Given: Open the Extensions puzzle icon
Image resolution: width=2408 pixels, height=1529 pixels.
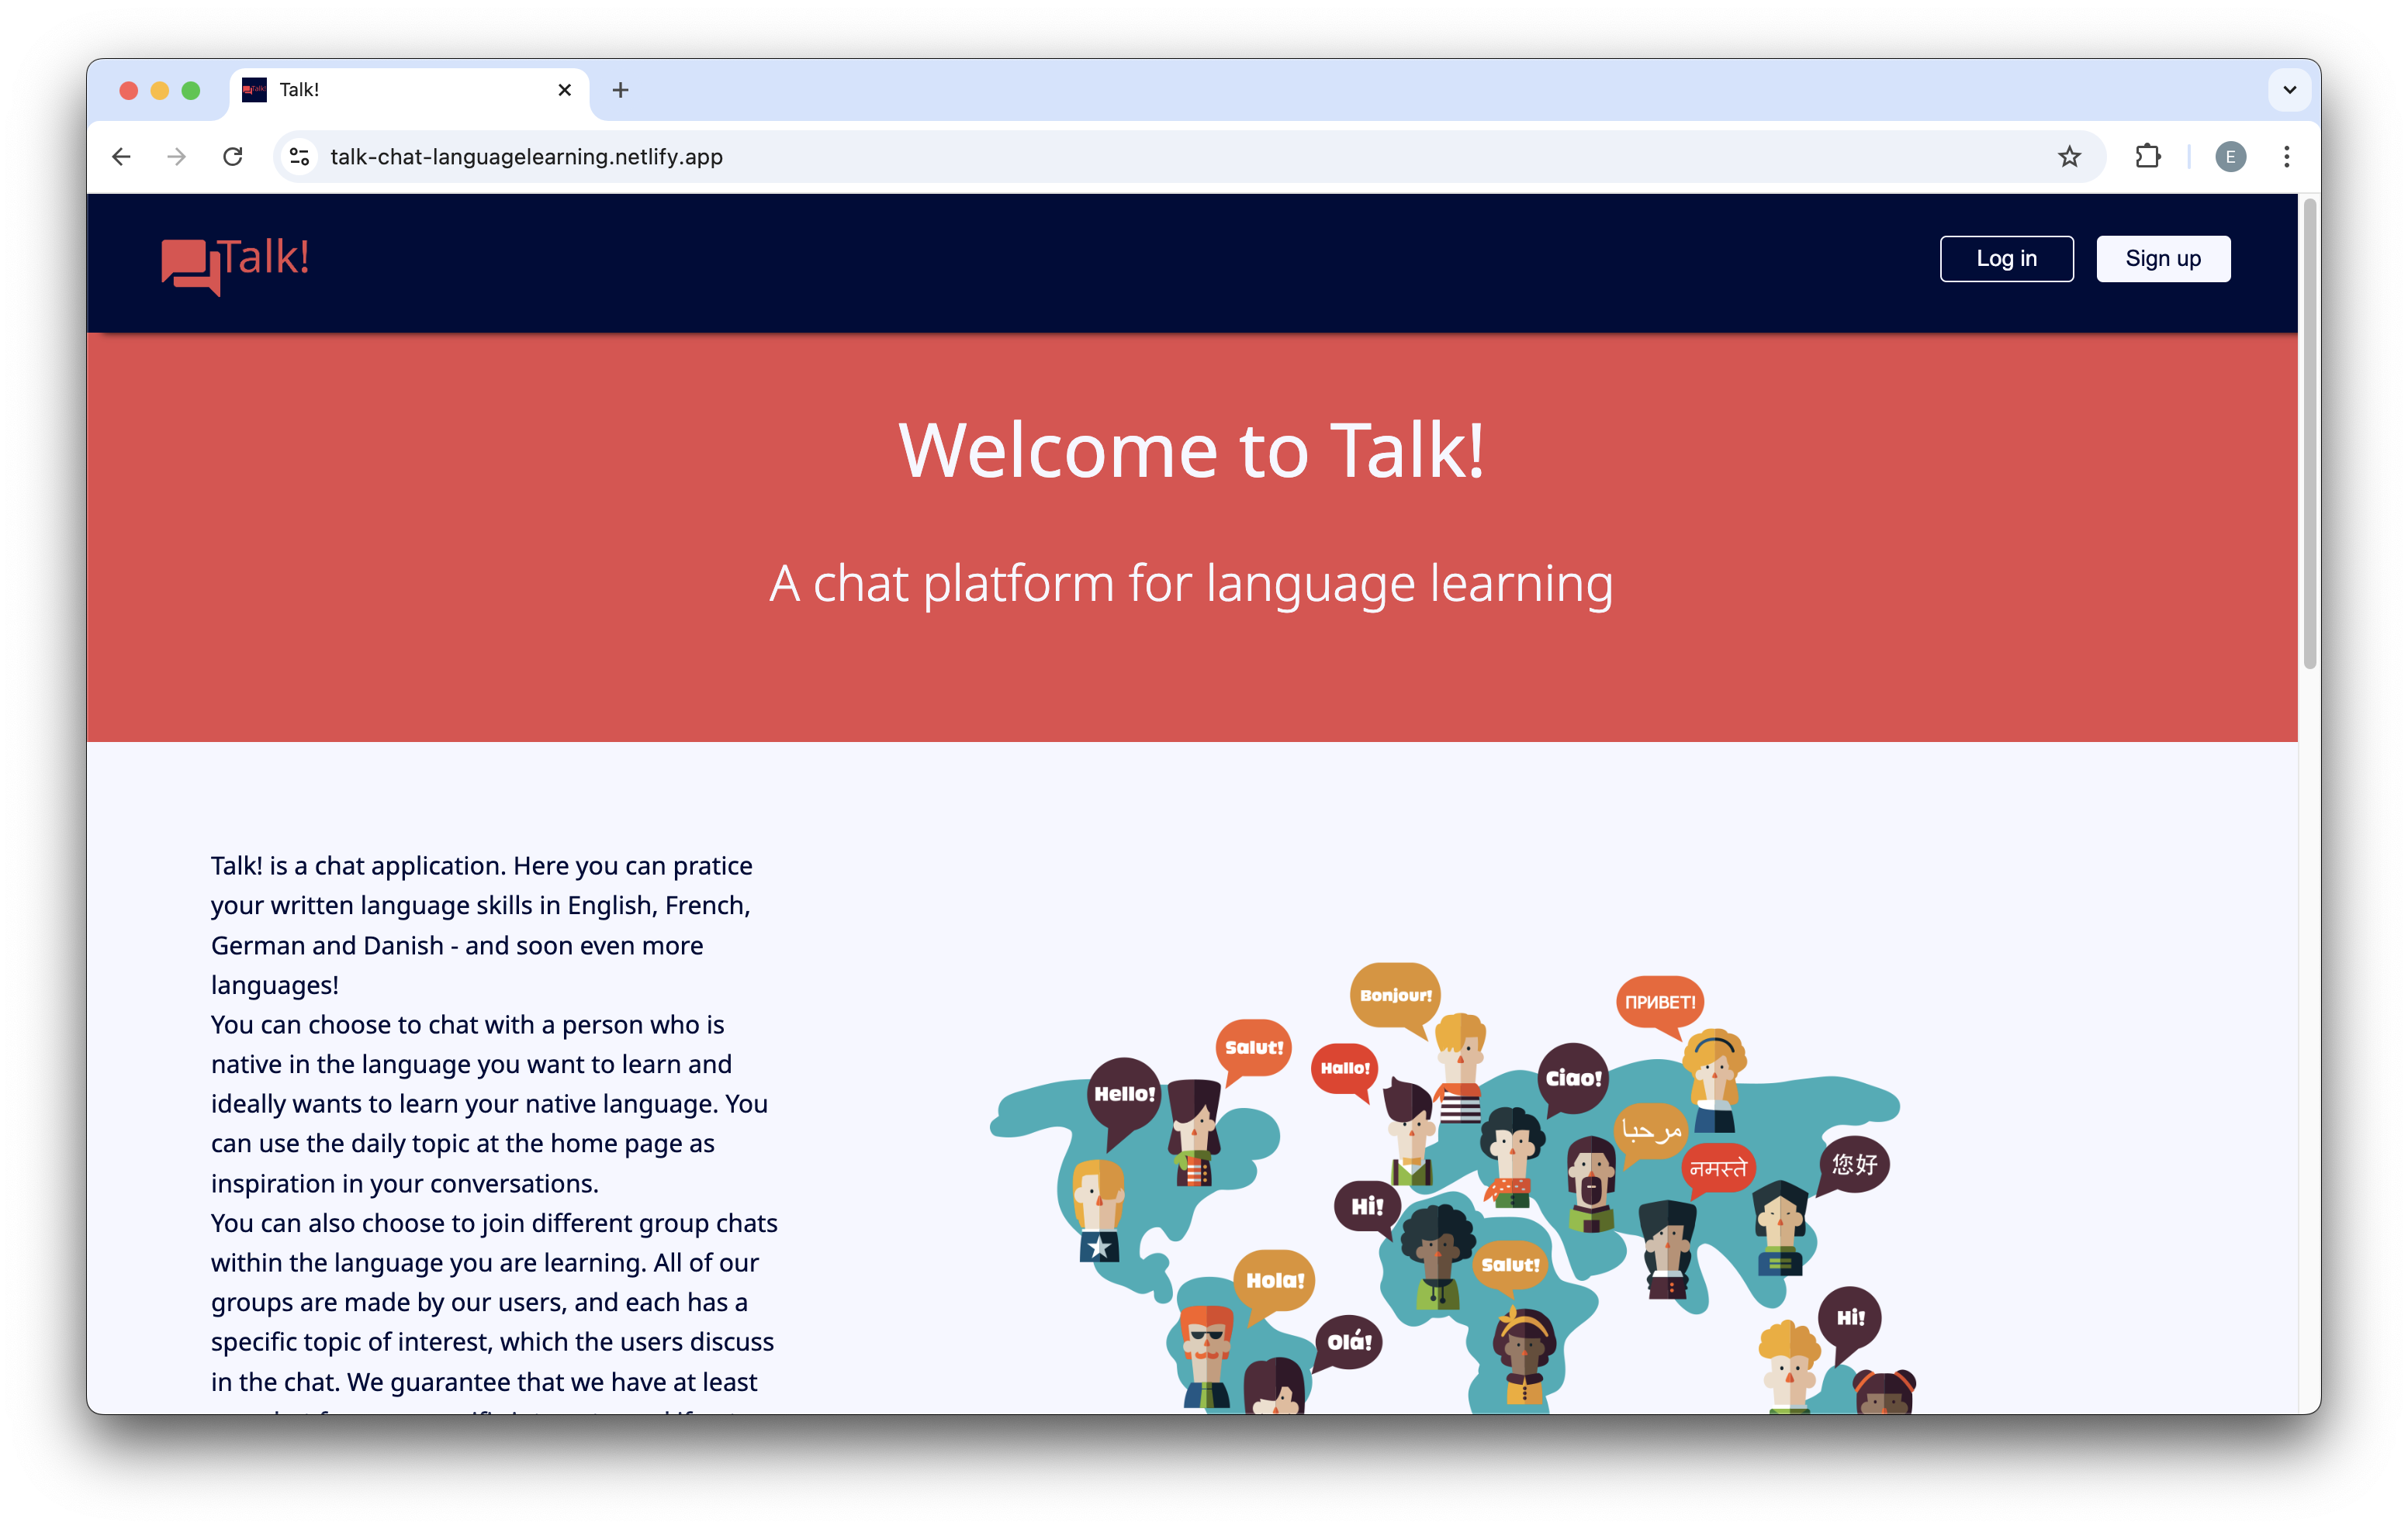Looking at the screenshot, I should pyautogui.click(x=2148, y=157).
